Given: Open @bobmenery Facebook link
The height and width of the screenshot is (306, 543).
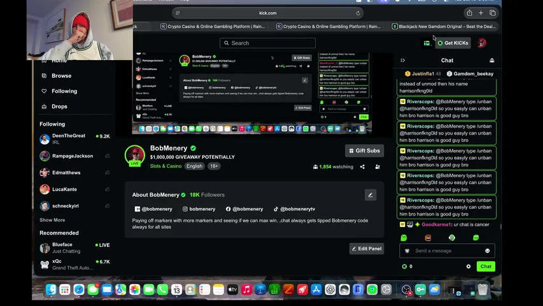Looking at the screenshot, I should pos(244,209).
